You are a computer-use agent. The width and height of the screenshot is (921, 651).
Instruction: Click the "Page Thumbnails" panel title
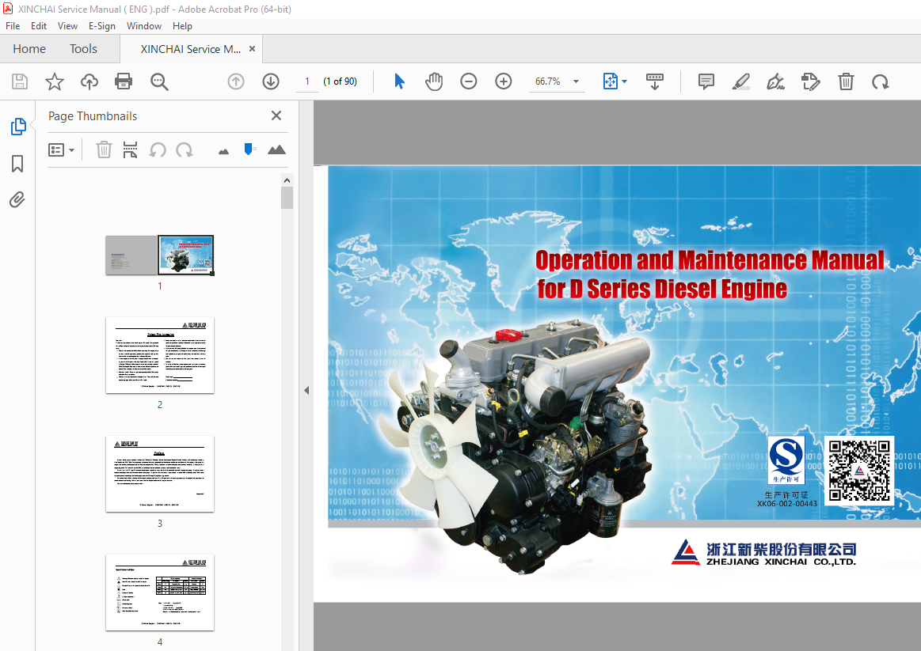93,116
